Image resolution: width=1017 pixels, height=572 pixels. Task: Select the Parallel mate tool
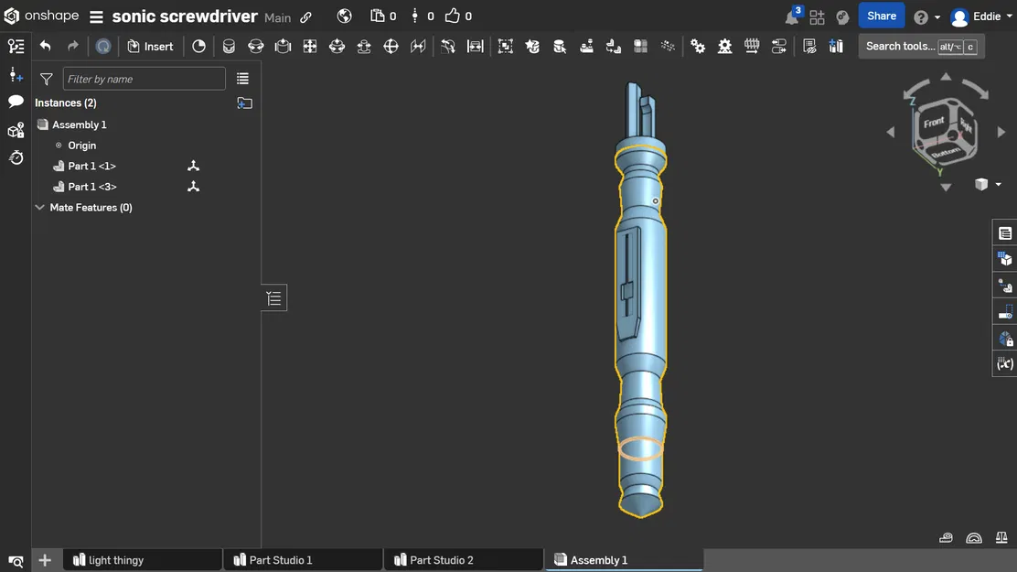point(418,46)
